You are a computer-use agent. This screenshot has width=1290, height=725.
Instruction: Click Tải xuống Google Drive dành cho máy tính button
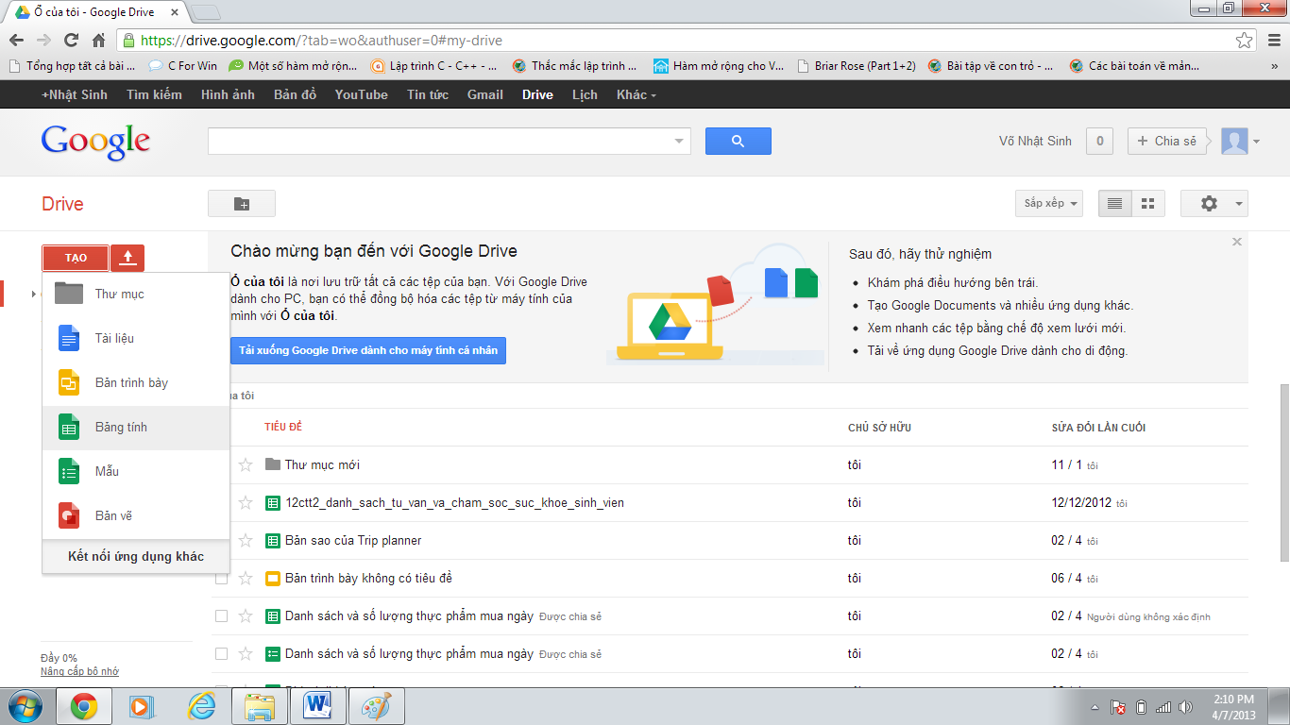(368, 350)
